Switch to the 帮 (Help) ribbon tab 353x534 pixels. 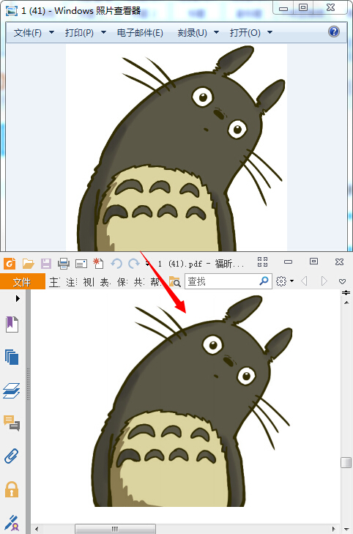coord(155,282)
